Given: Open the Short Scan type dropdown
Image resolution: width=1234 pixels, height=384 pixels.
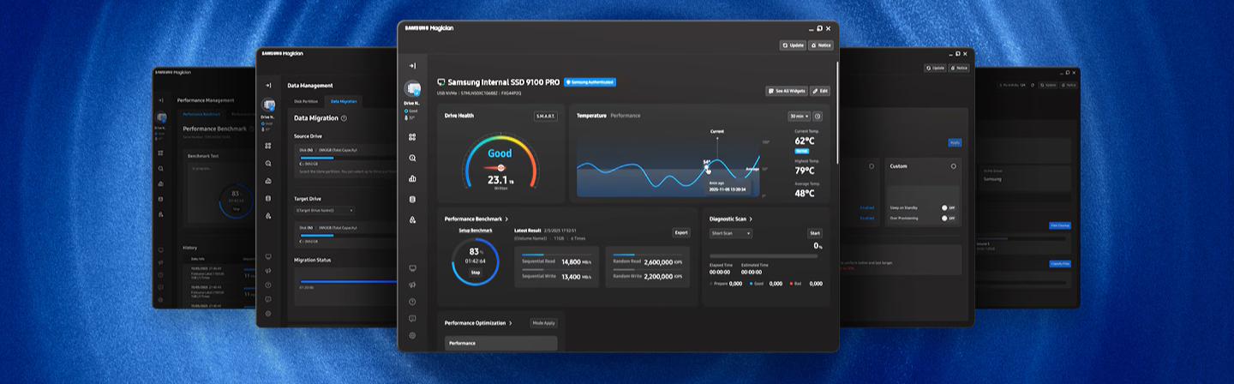Looking at the screenshot, I should point(731,233).
